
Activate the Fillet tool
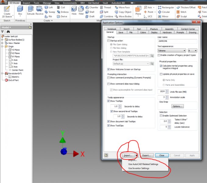click(x=81, y=10)
